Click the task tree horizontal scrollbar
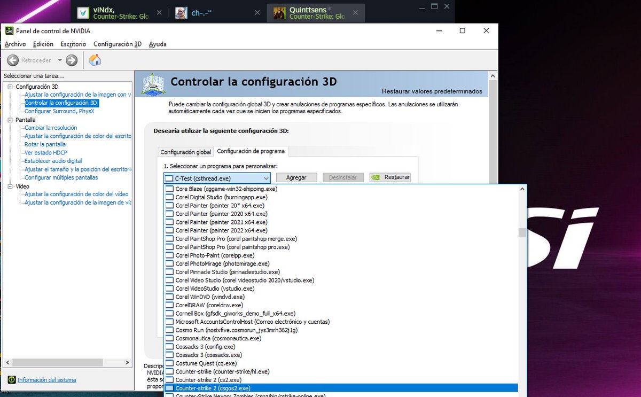Viewport: 641px width, 397px height. coord(66,362)
